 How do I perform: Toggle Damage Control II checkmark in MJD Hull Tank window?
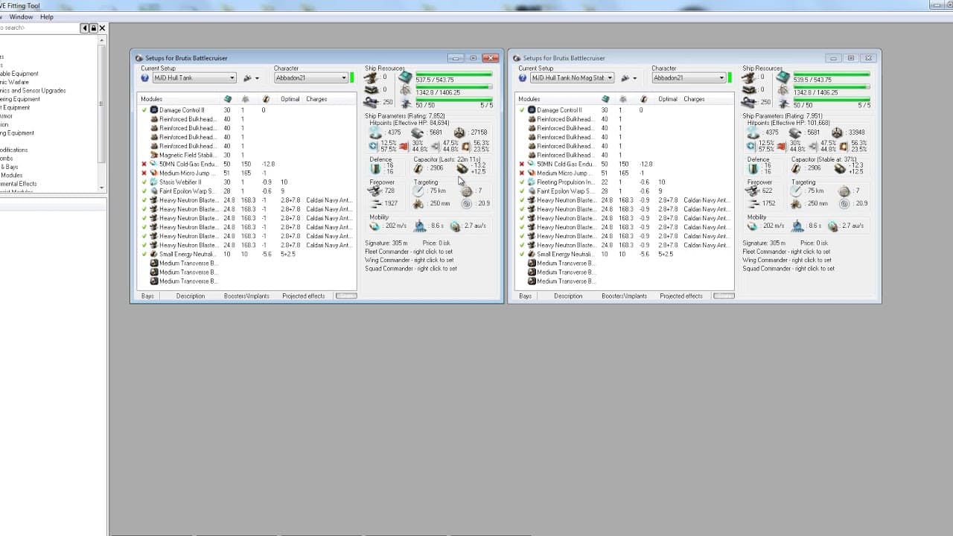144,110
